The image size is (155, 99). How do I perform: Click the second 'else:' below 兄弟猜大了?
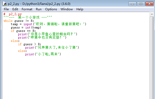(x=22, y=51)
